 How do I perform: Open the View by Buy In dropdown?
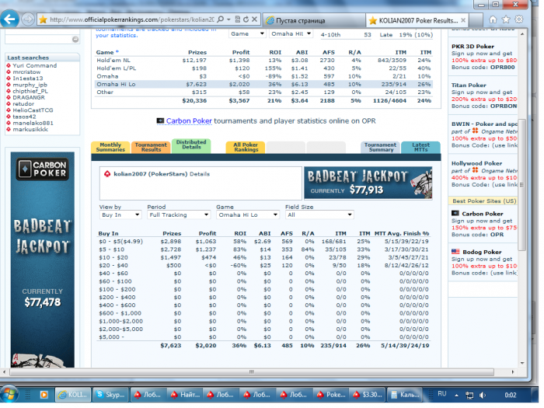(x=120, y=214)
